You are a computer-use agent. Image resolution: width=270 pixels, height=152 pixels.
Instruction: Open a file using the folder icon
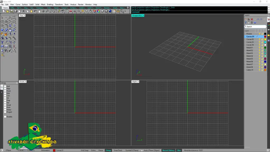coord(8,11)
